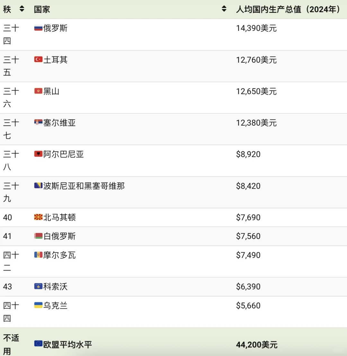Open the 塞尔维亚 country link
The width and height of the screenshot is (347, 356).
tap(59, 123)
